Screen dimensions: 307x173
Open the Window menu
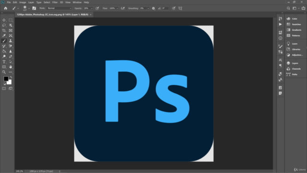pyautogui.click(x=77, y=2)
